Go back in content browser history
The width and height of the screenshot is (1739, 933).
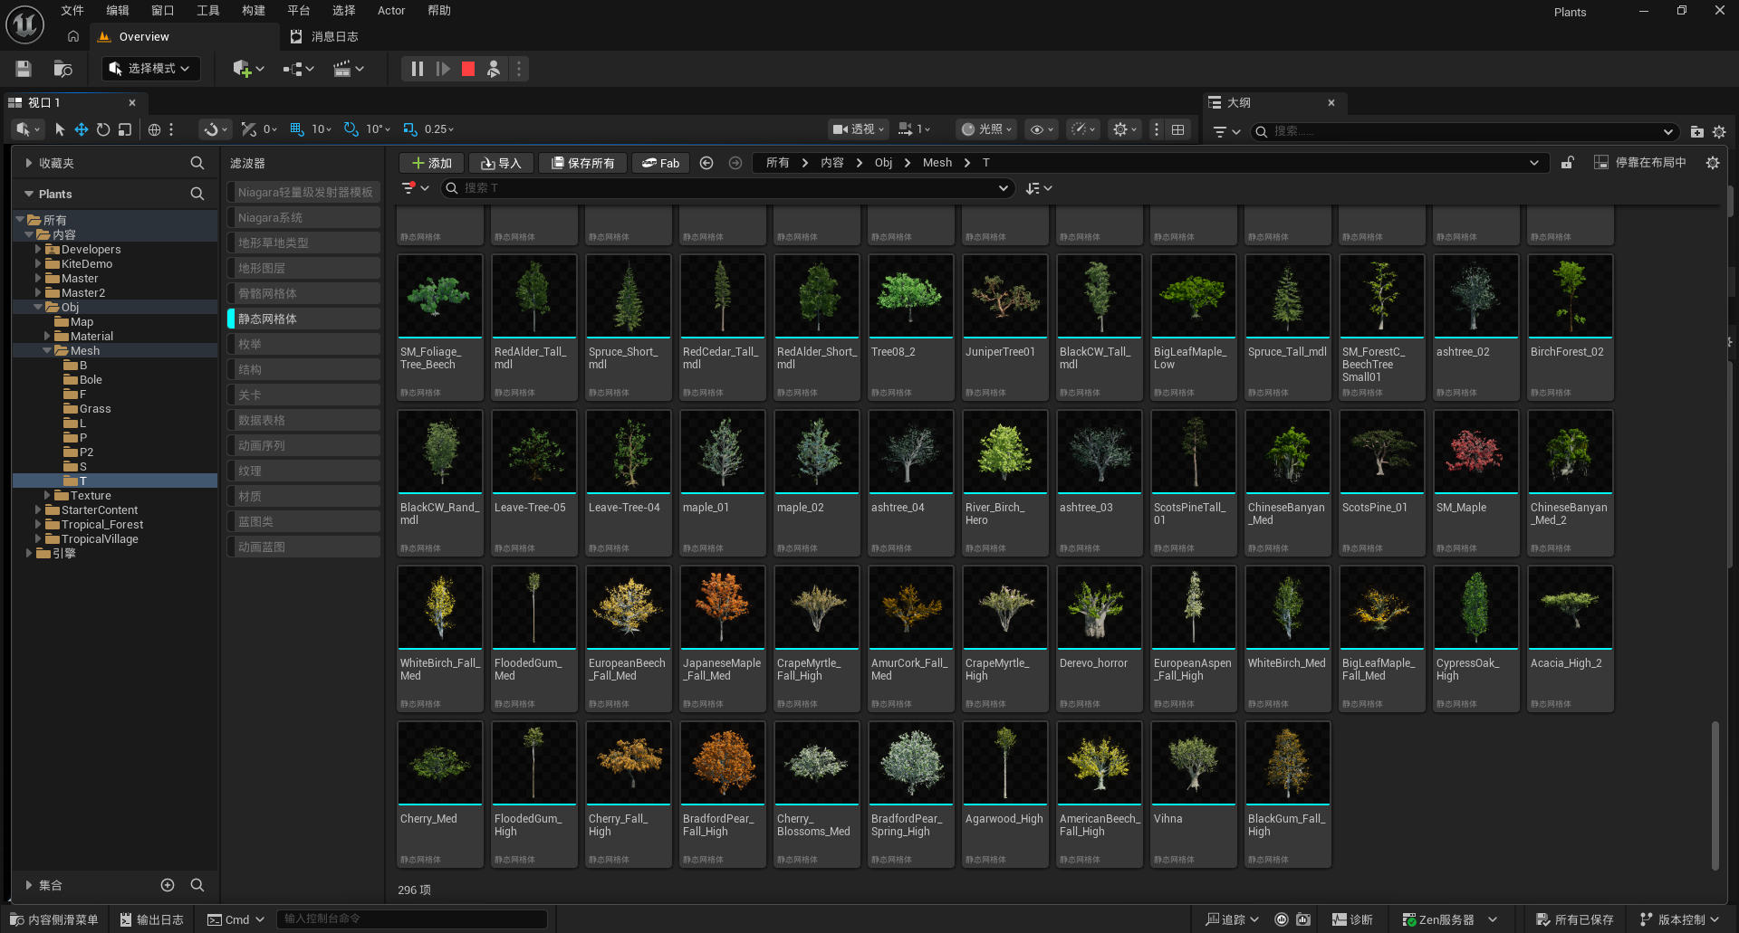pos(706,163)
